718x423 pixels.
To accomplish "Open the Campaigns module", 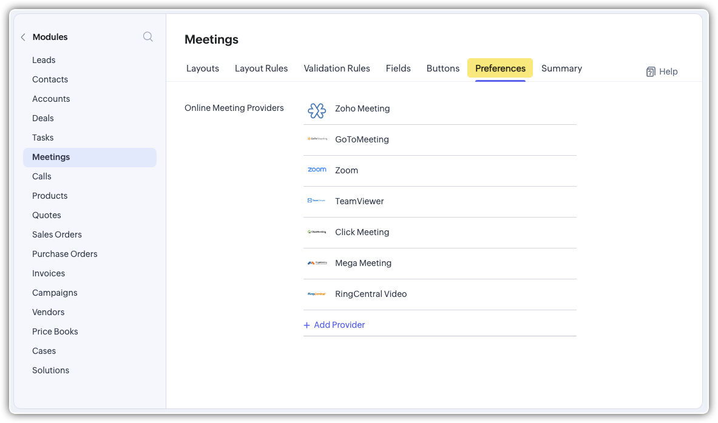I will coord(55,293).
